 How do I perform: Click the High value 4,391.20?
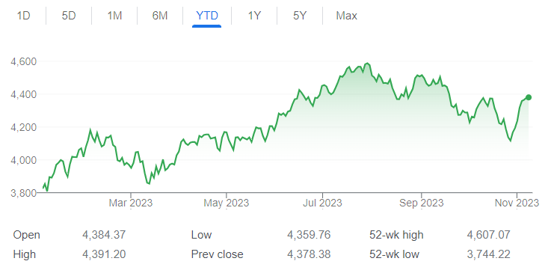104,254
